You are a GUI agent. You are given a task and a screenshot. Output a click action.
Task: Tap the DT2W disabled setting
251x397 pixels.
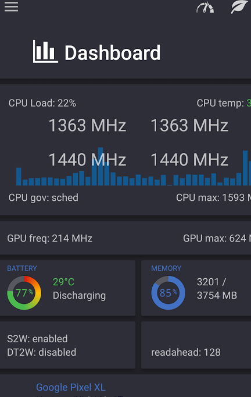pos(41,352)
